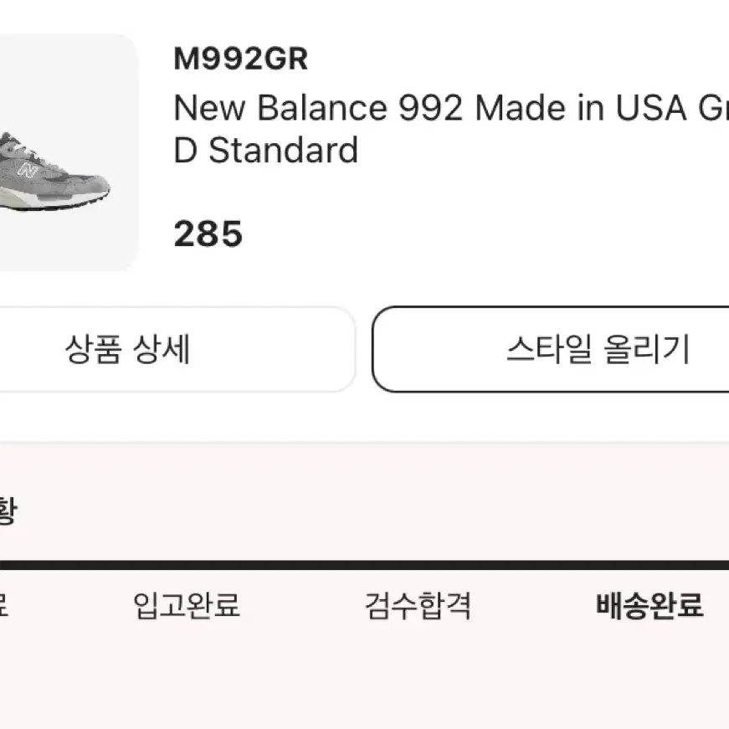Select the bold 배송완료 status step

tap(649, 605)
